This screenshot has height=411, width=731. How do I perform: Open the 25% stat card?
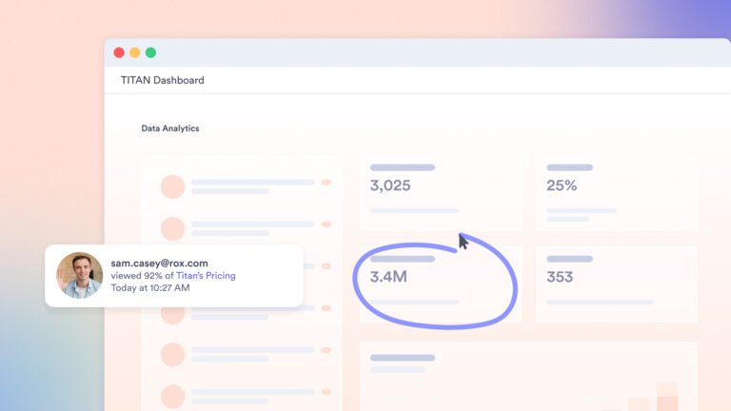click(617, 193)
